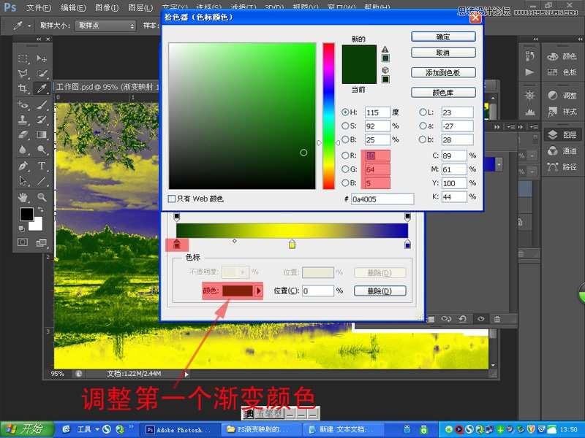This screenshot has width=585, height=438.
Task: Open the 文件(F) menu
Action: tap(38, 7)
